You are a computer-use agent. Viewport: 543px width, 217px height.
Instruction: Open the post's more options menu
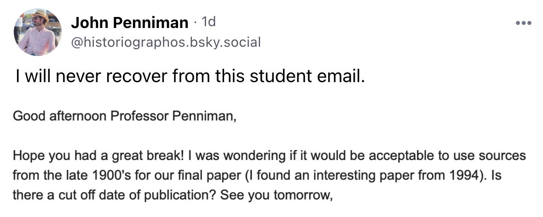click(x=523, y=23)
